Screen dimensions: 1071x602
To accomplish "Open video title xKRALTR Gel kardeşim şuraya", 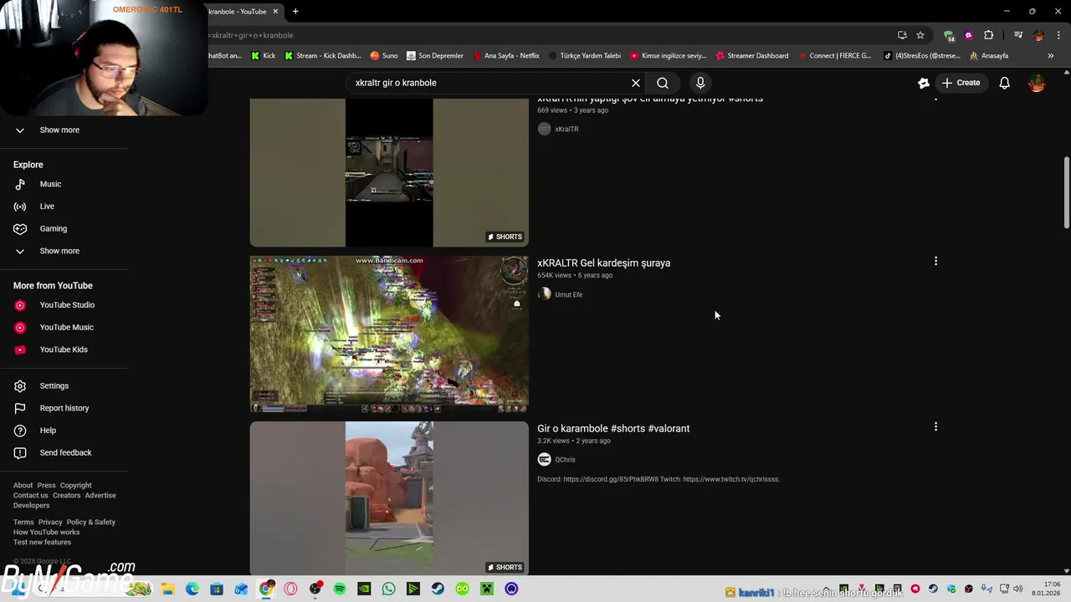I will tap(603, 263).
